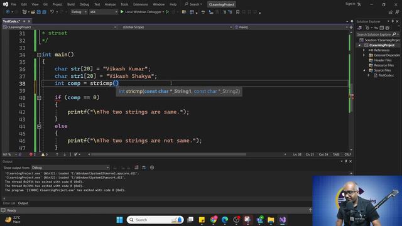Switch to the Error List tab
The height and width of the screenshot is (226, 402).
point(9,203)
